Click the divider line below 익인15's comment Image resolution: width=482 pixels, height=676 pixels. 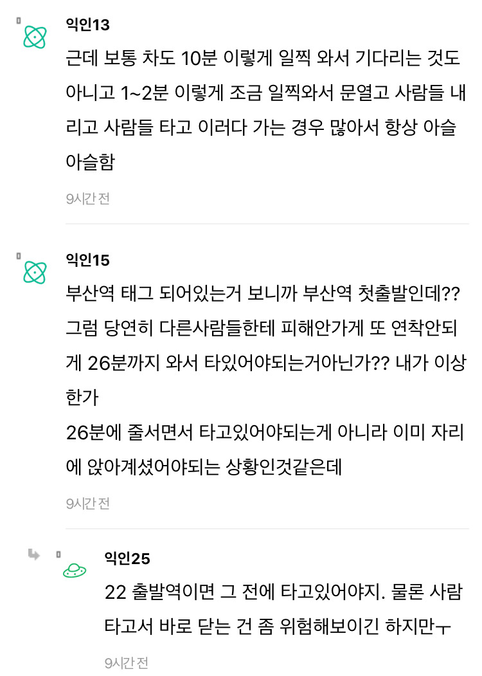(x=267, y=529)
